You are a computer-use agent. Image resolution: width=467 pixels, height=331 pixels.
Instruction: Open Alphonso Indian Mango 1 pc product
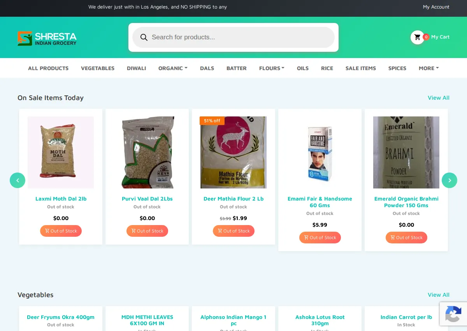(x=233, y=320)
